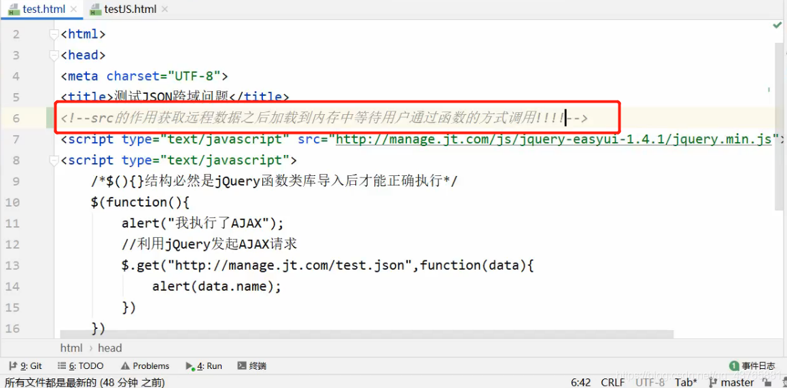This screenshot has height=388, width=787.
Task: Click line number 7 in the gutter
Action: coord(16,139)
